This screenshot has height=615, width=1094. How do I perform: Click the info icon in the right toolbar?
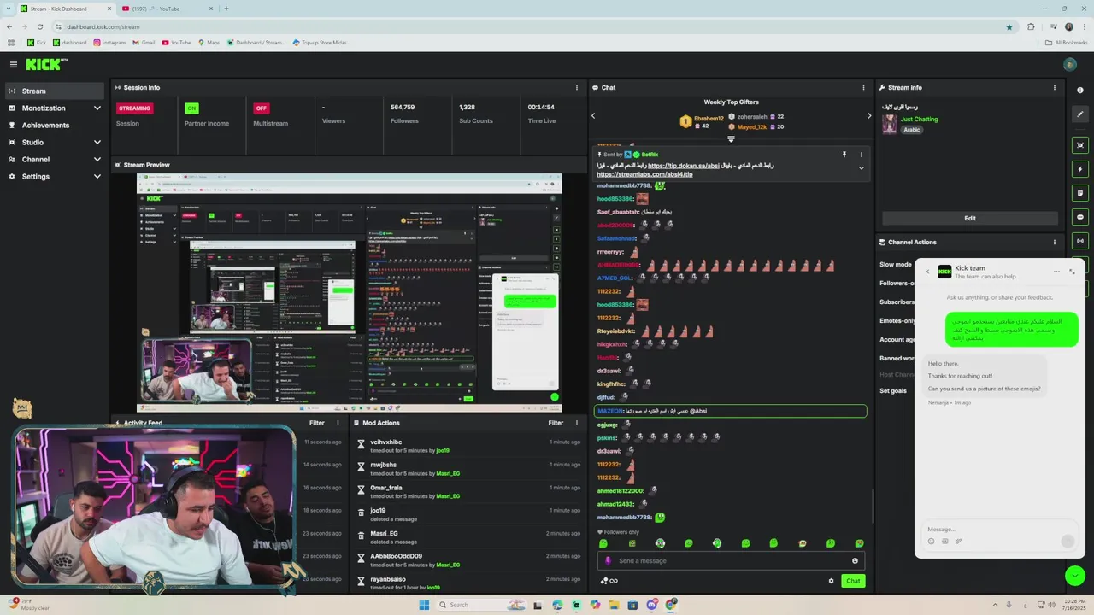(1080, 91)
